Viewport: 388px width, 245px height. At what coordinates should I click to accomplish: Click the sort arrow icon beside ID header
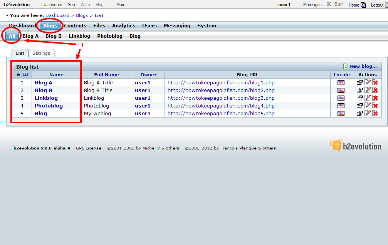18,74
